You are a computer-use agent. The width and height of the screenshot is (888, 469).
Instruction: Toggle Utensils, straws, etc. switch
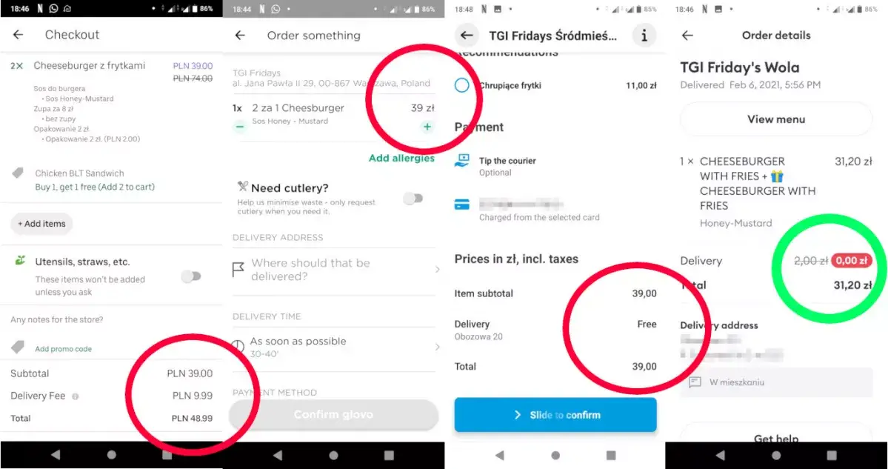(x=191, y=276)
